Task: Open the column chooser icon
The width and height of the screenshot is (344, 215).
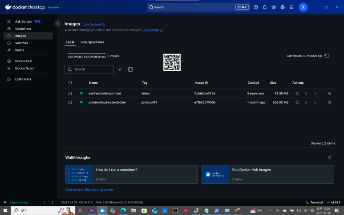Action: pyautogui.click(x=130, y=69)
